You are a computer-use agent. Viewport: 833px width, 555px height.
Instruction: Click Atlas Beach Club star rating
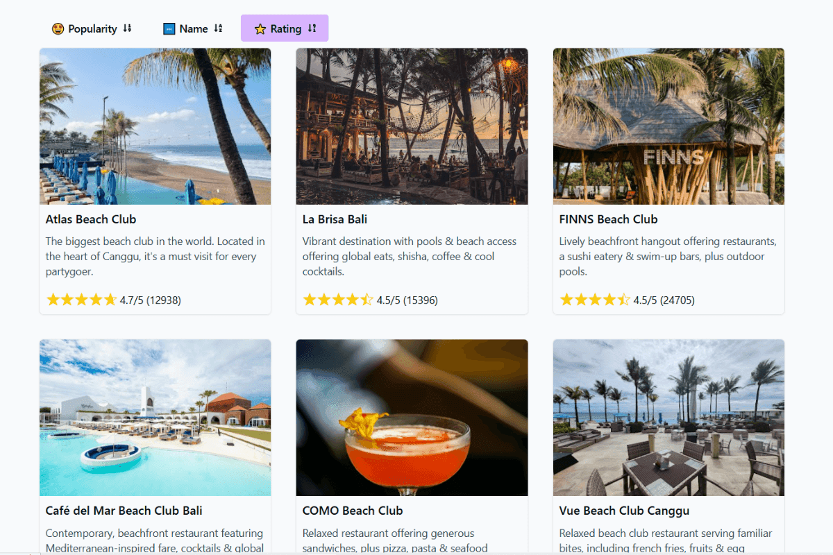[x=81, y=300]
